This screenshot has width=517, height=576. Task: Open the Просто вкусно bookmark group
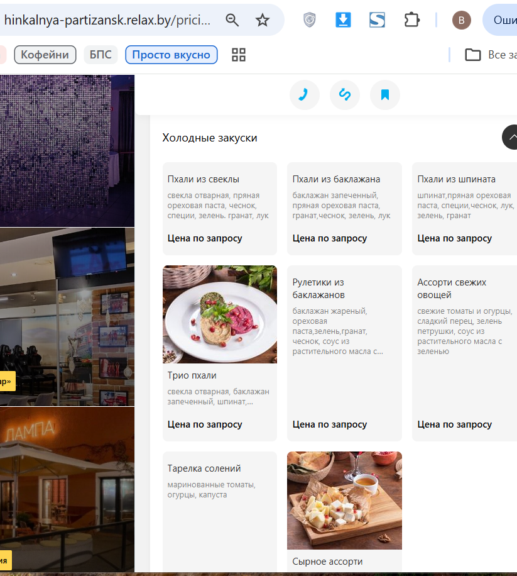tap(171, 55)
